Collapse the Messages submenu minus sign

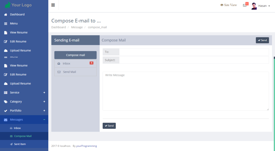pos(44,120)
